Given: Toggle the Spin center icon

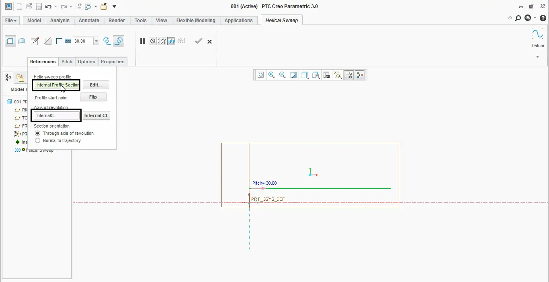Looking at the screenshot, I should 360,75.
